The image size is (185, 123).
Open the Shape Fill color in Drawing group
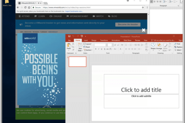pos(170,44)
